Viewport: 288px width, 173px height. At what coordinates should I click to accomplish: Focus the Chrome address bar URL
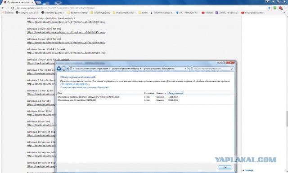coord(58,8)
